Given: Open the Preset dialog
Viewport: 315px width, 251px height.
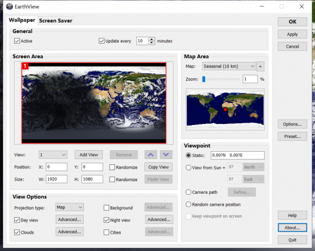Looking at the screenshot, I should [x=292, y=137].
